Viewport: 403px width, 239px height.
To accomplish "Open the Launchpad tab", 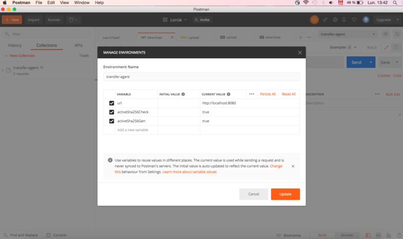I will coord(111,37).
